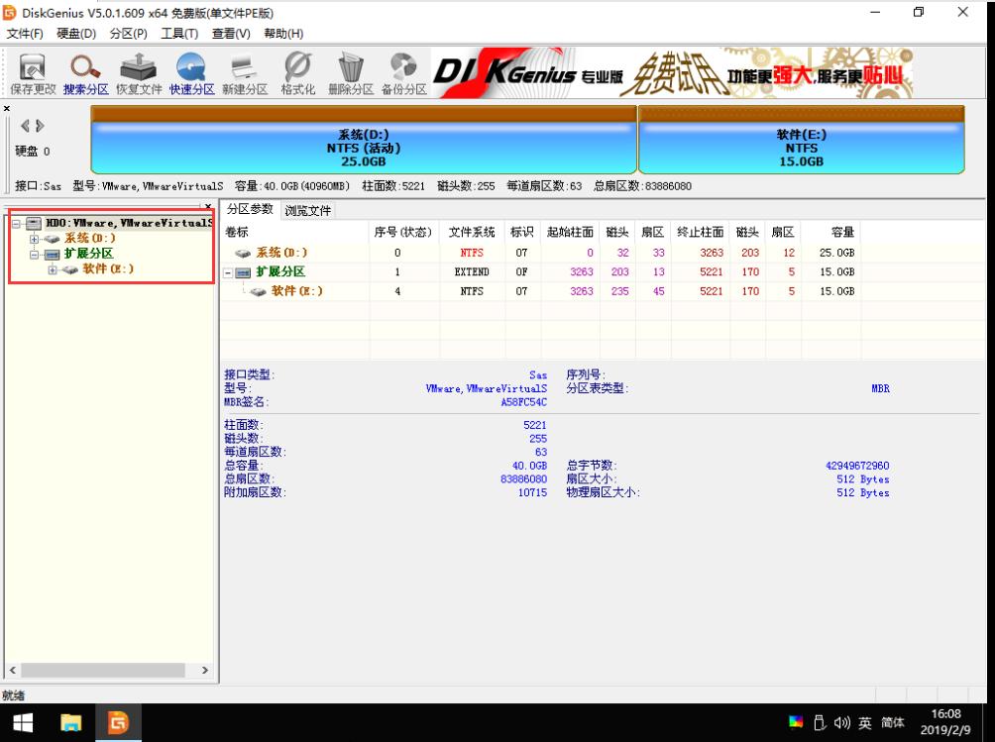Image resolution: width=995 pixels, height=742 pixels.
Task: Click the 保存更改 (save changes) toolbar icon
Action: pyautogui.click(x=33, y=69)
